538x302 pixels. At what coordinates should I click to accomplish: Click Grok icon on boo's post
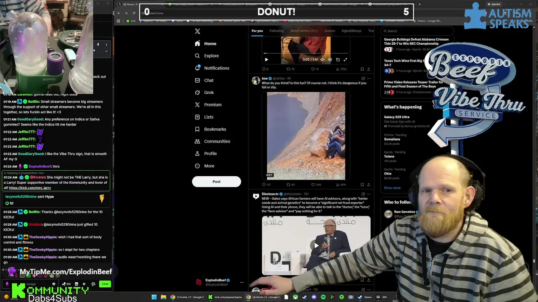tap(363, 78)
